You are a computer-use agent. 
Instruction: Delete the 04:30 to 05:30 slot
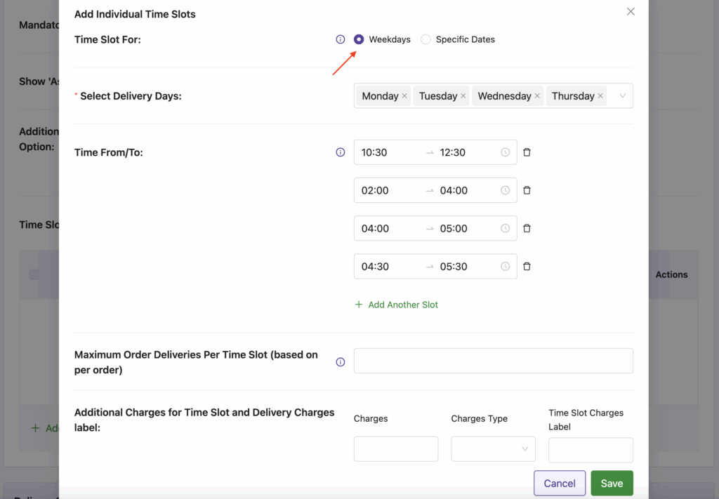point(527,266)
